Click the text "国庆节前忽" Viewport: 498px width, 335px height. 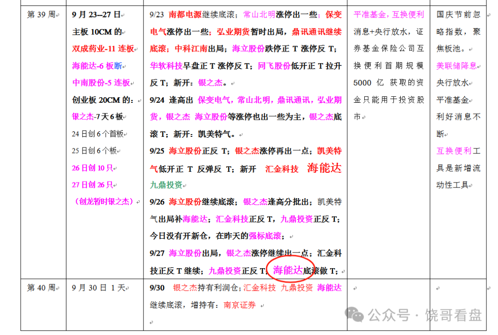(x=458, y=15)
